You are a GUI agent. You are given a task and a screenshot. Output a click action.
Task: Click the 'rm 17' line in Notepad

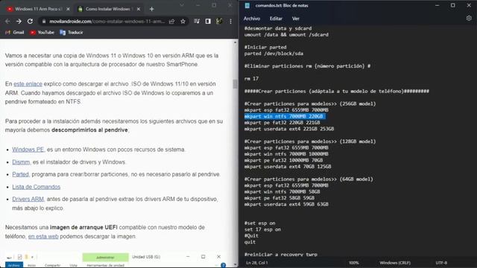251,79
